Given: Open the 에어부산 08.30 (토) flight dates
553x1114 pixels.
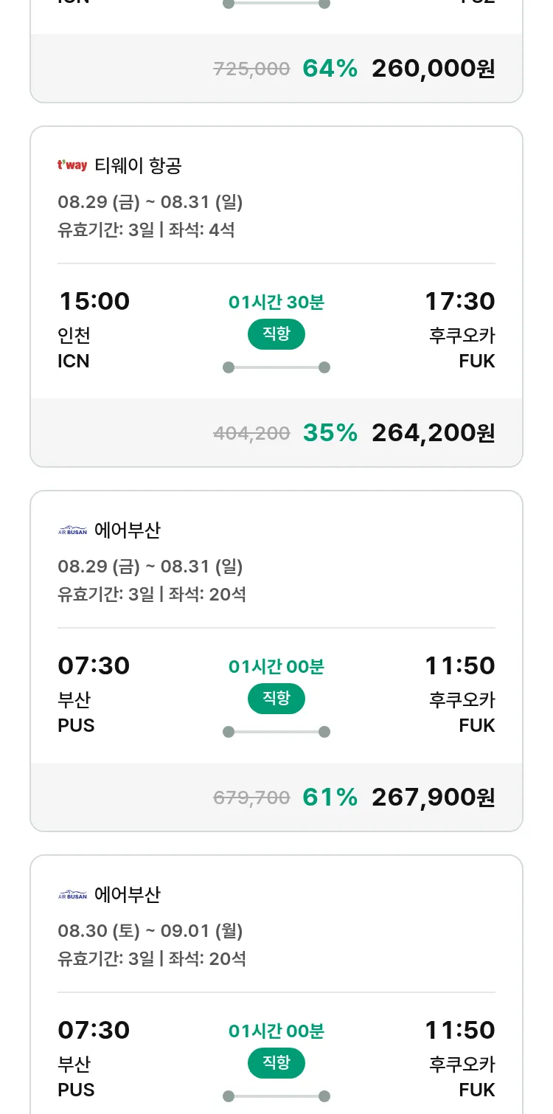Looking at the screenshot, I should [x=150, y=931].
